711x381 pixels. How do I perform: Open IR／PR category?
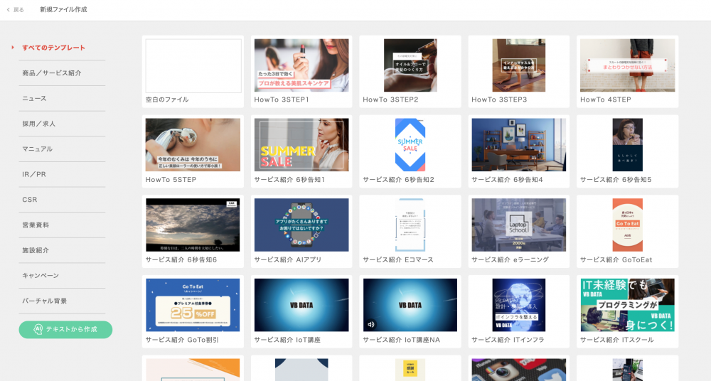point(34,174)
